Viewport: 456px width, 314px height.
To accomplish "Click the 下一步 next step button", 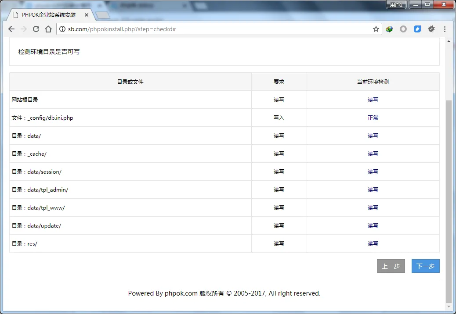I will [x=425, y=266].
